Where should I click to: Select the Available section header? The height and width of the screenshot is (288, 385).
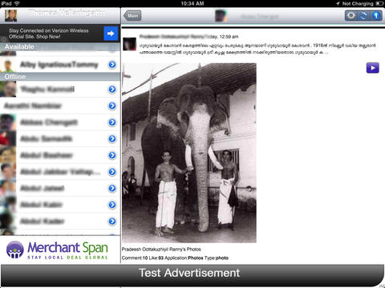coord(60,47)
